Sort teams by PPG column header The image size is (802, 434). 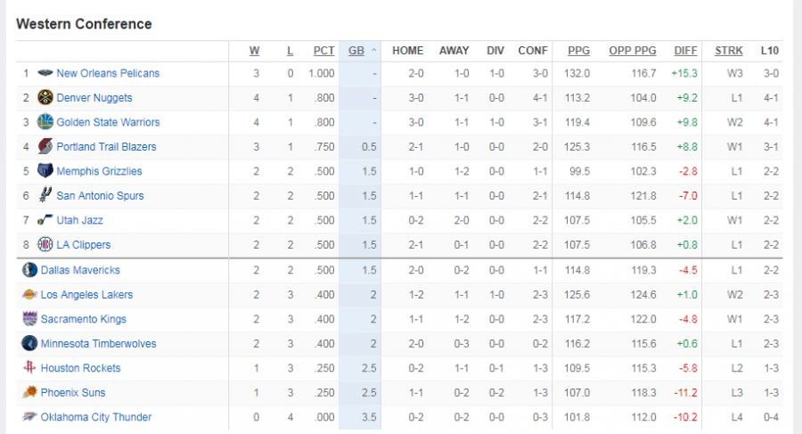pos(578,51)
